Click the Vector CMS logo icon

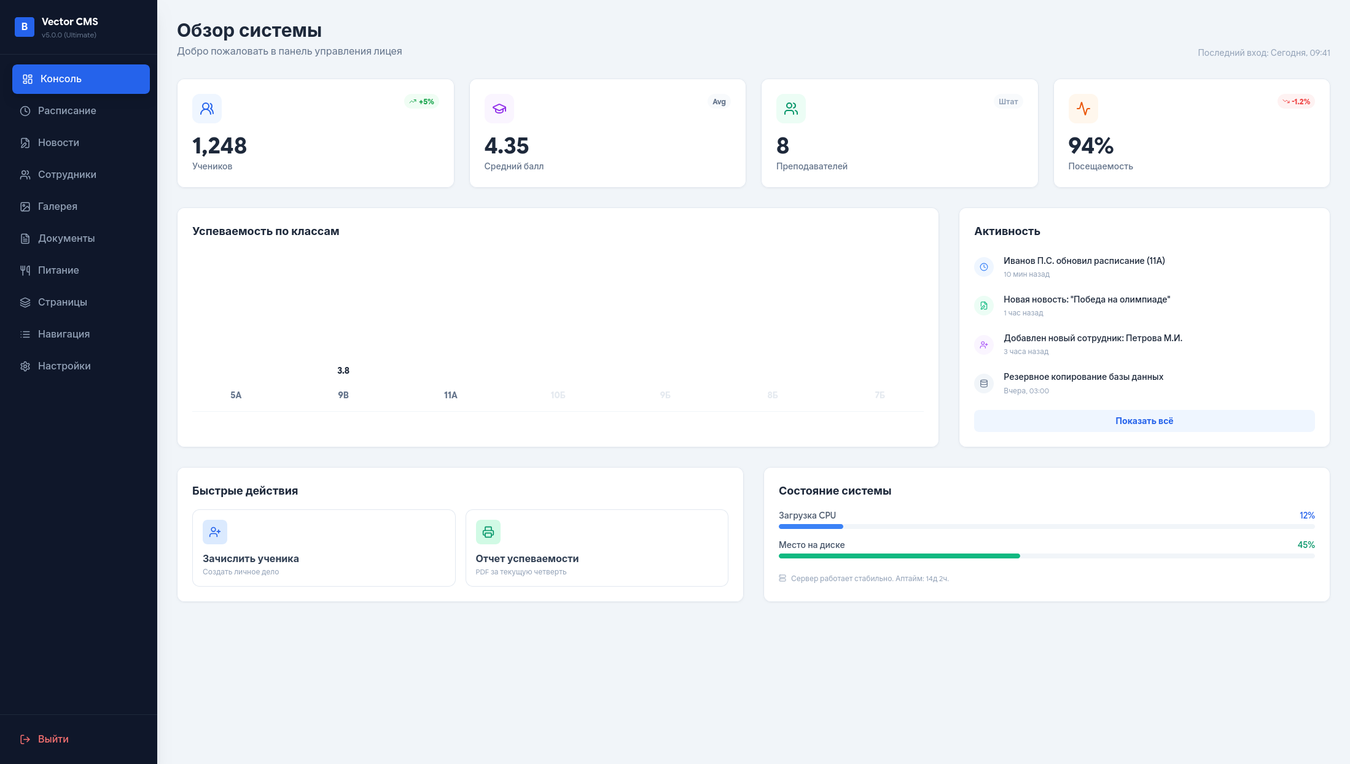24,27
